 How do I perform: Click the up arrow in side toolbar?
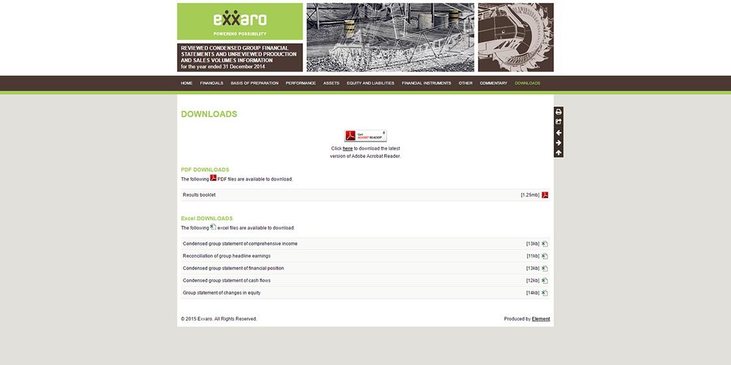coord(558,153)
